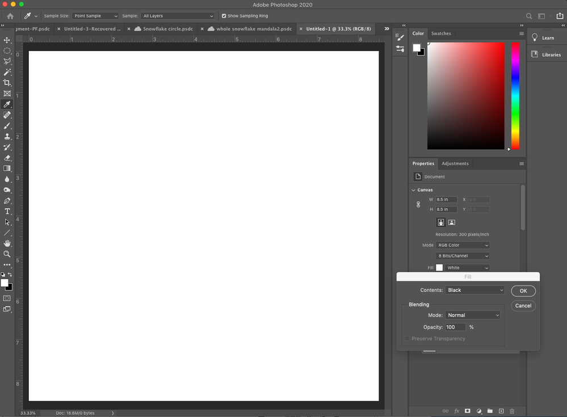Viewport: 567px width, 417px height.
Task: Switch to the Swatches tab
Action: (441, 33)
